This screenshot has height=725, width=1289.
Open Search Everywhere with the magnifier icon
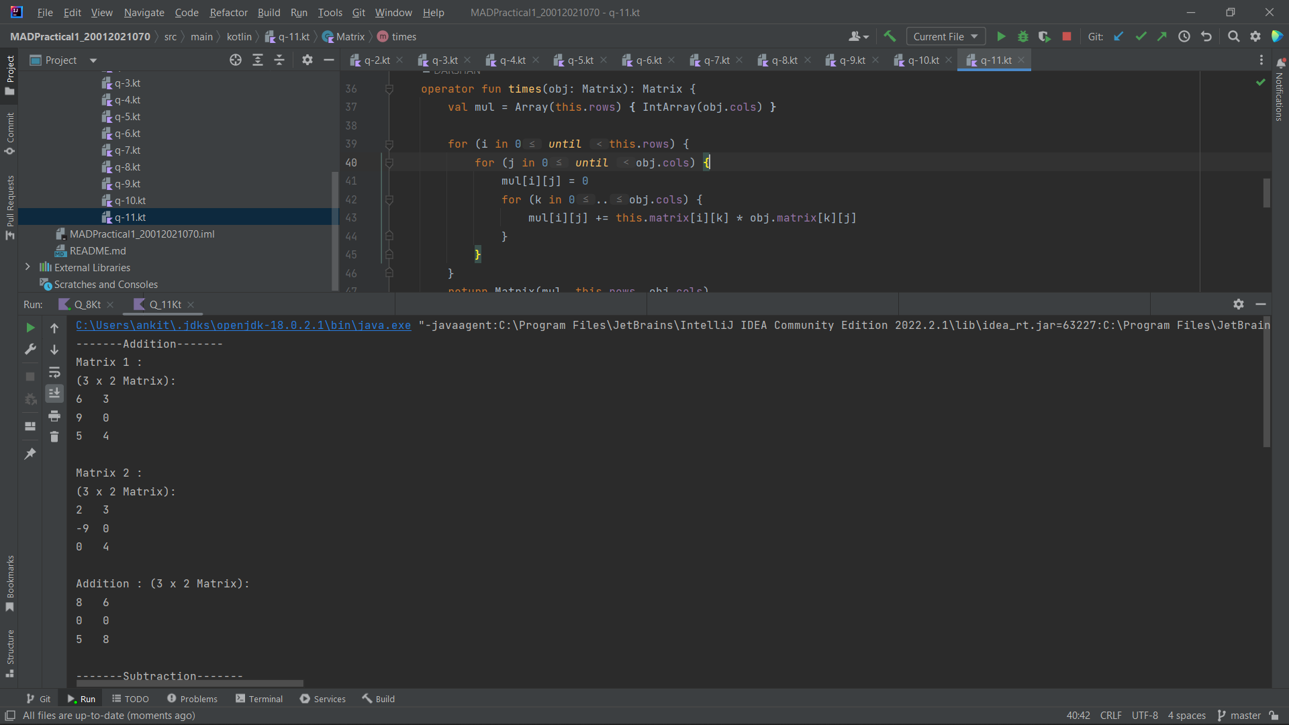click(x=1233, y=36)
